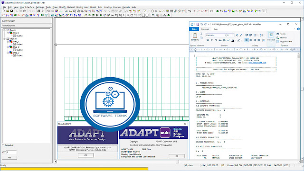Click the Day input field

(11, 153)
